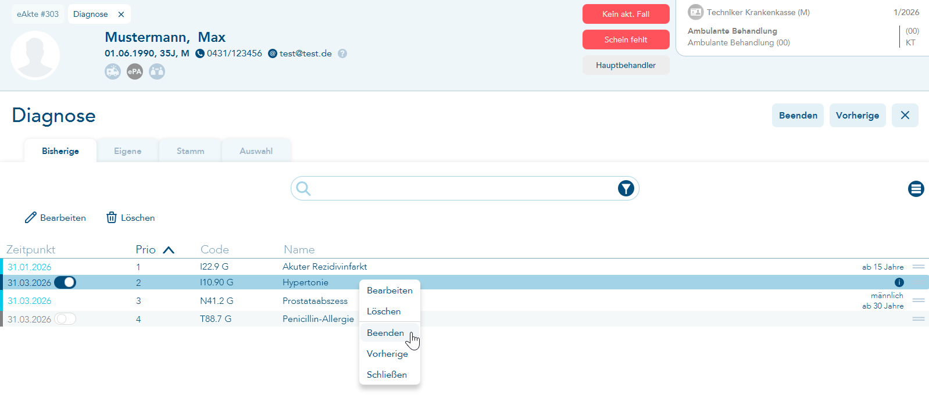The height and width of the screenshot is (405, 929).
Task: Click the ePA badge icon
Action: click(135, 71)
